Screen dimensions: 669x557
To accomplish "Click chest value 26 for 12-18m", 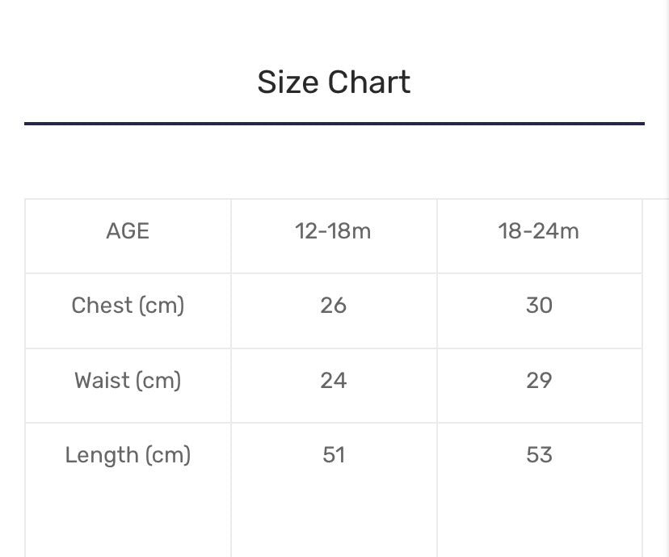I will click(333, 306).
